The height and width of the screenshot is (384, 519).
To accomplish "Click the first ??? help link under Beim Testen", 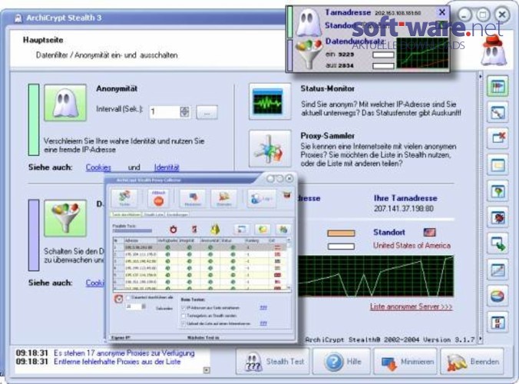I will point(263,307).
